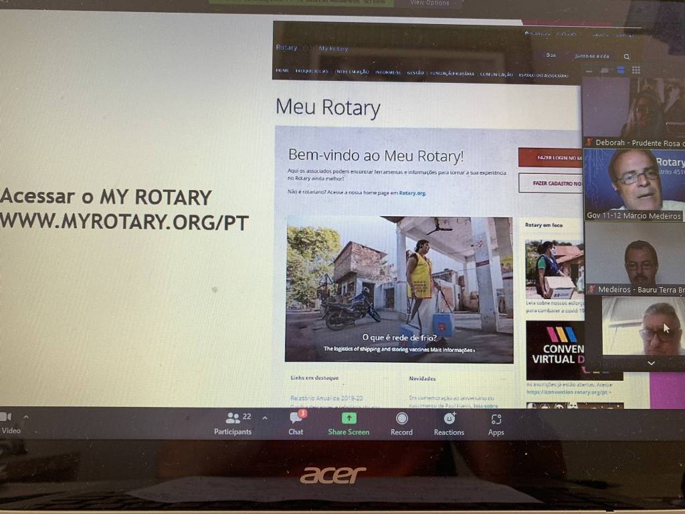Screen dimensions: 685x514
Task: Switch video panel to vertical strip view
Action: (621, 70)
